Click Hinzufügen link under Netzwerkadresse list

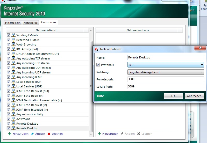pyautogui.click(x=110, y=134)
